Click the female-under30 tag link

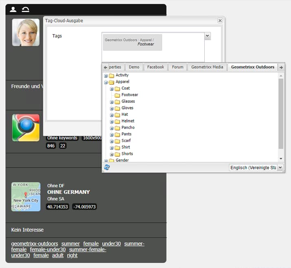coord(48,249)
